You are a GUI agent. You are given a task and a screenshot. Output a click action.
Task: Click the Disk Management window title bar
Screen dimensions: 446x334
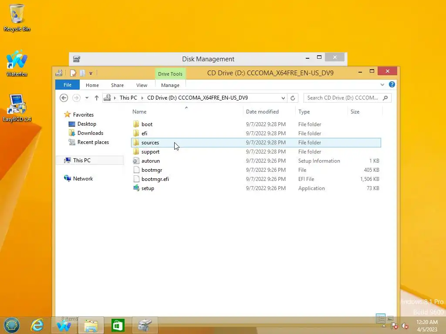[208, 59]
